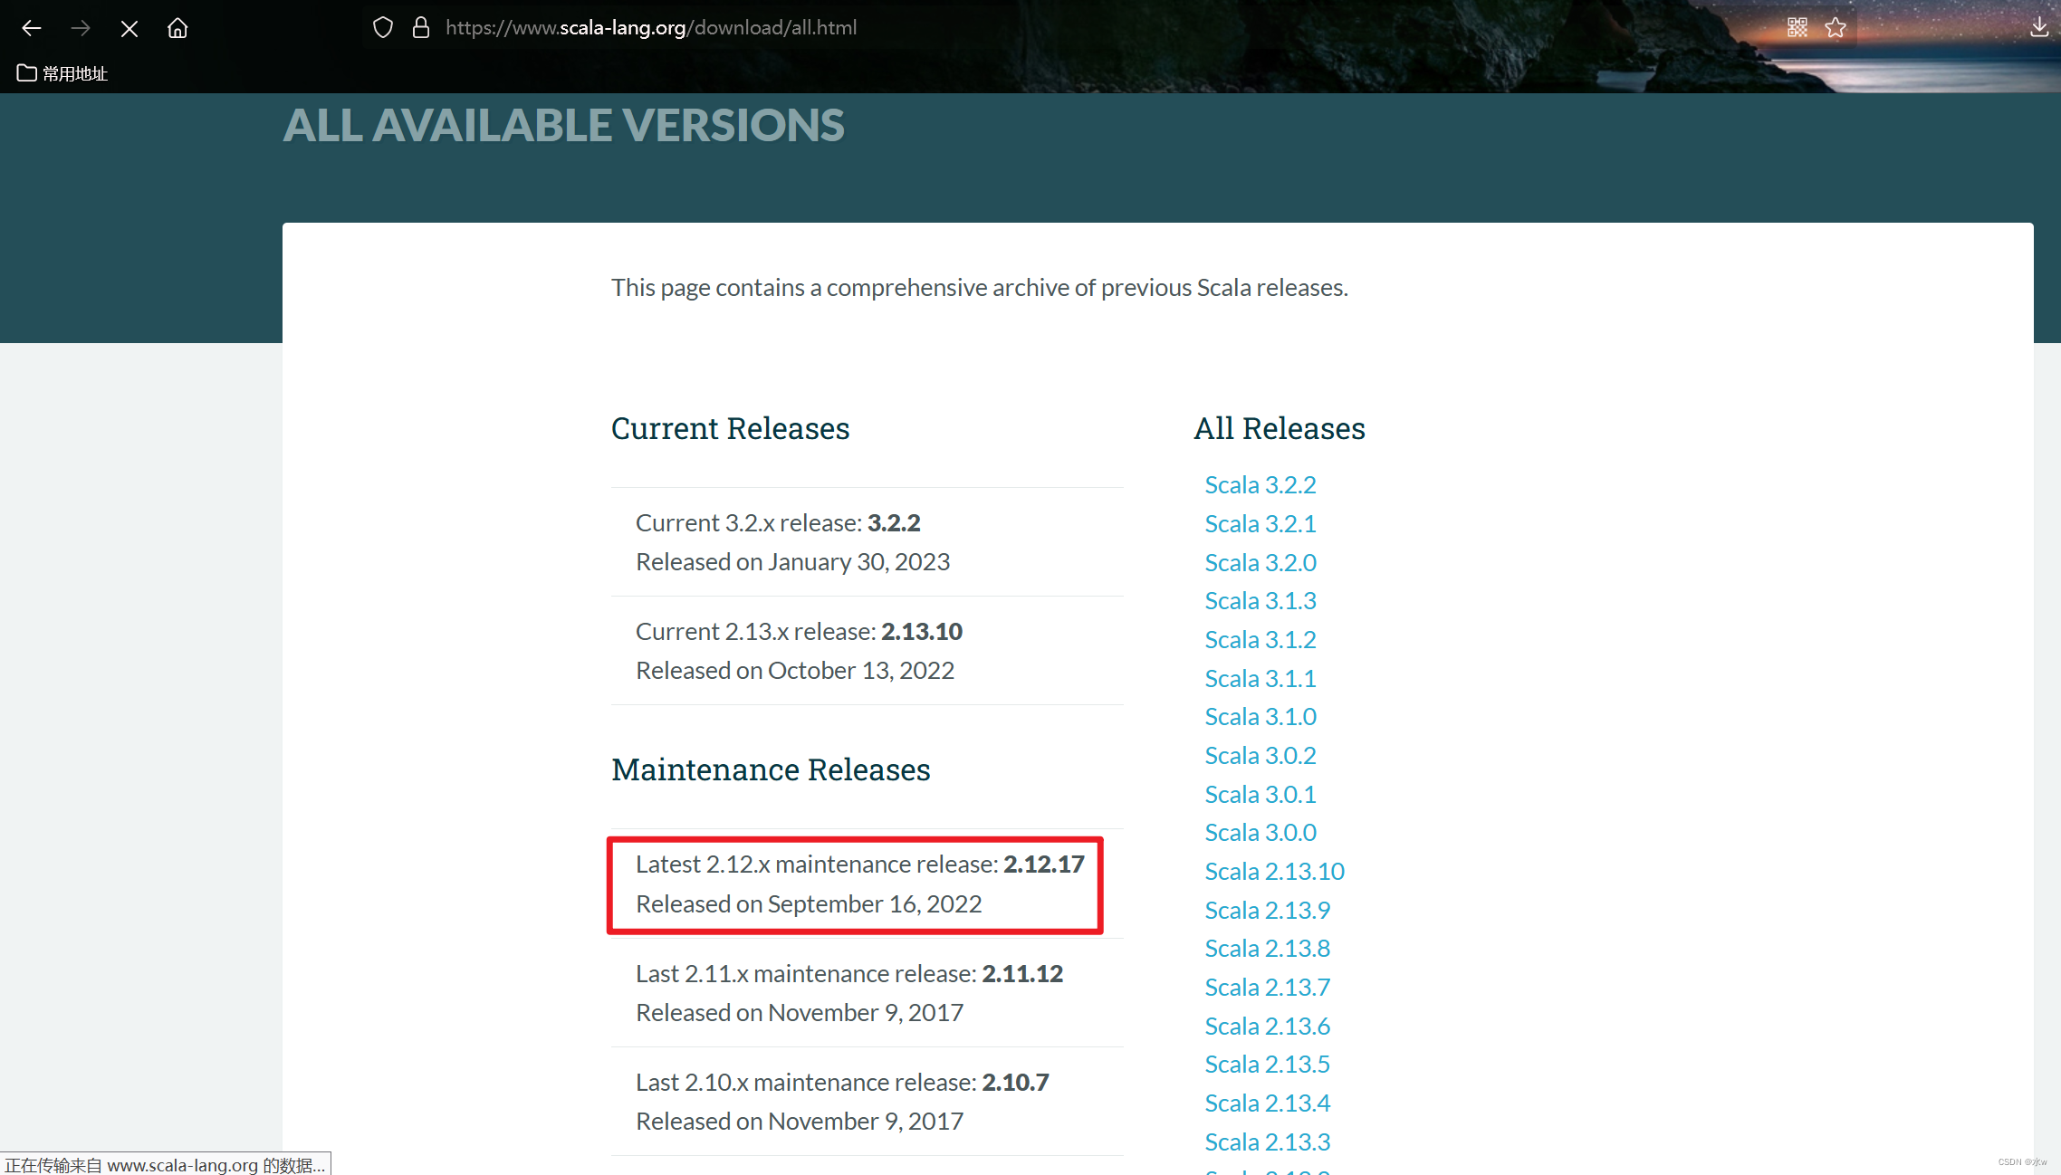Click the 'All Releases' heading
2061x1175 pixels.
tap(1279, 428)
